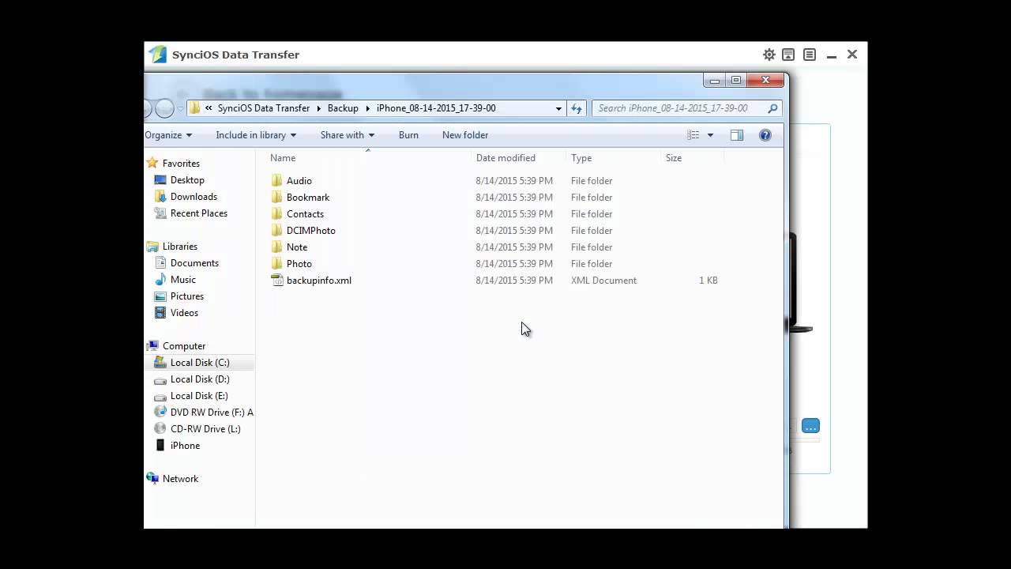Click Audio folder's date modified cell
Viewport: 1011px width, 569px height.
[x=514, y=181]
